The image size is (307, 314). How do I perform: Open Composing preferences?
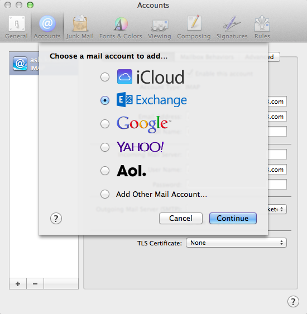tap(194, 27)
